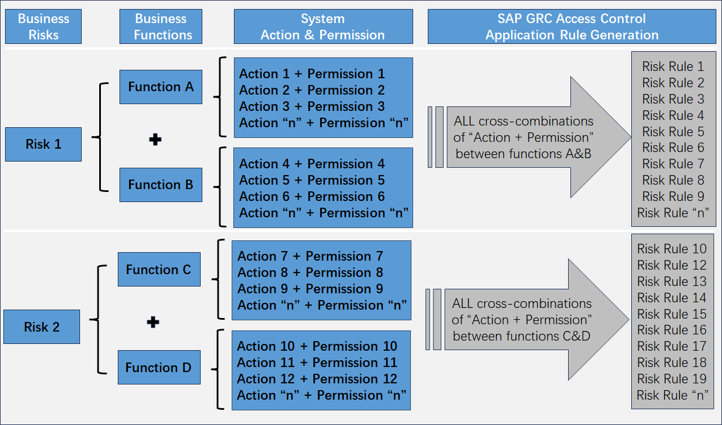This screenshot has height=425, width=722.
Task: Click the Action 1 + Permission 1 box
Action: tap(324, 98)
